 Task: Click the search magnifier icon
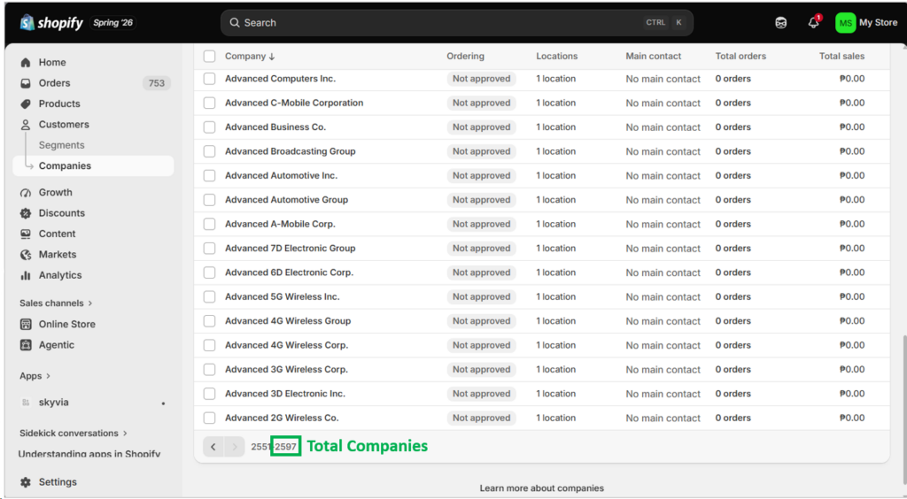click(234, 23)
